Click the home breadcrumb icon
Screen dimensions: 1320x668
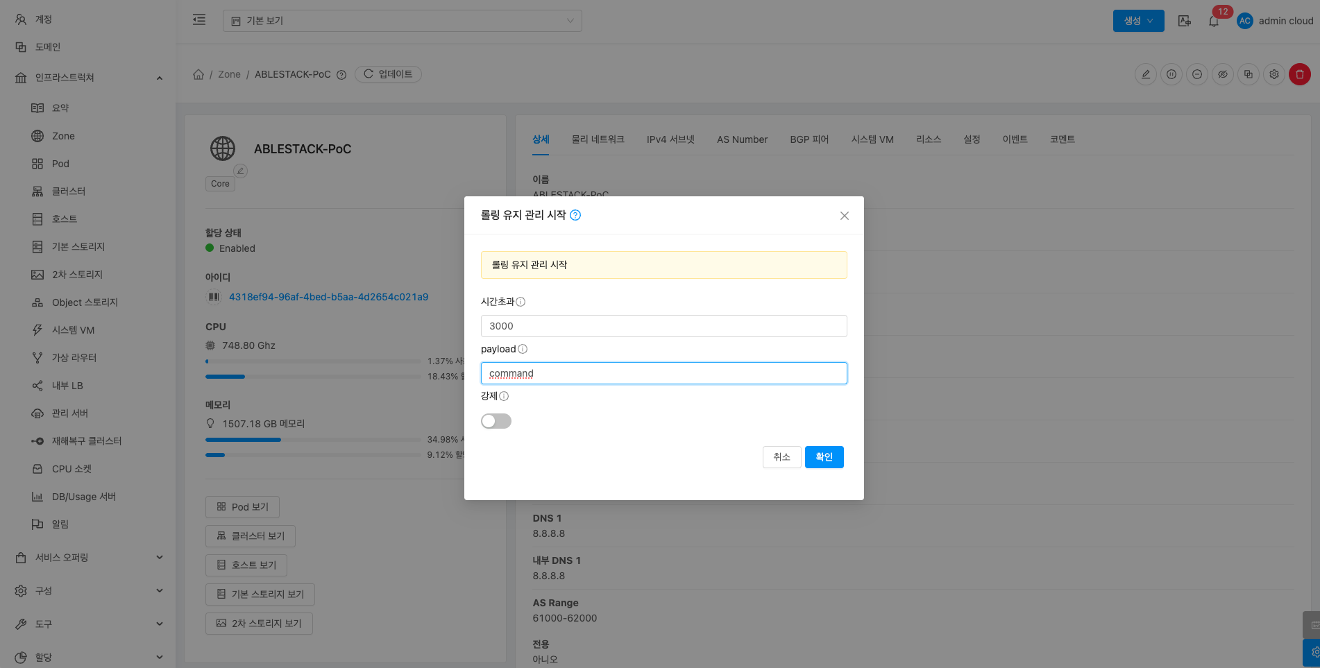click(198, 74)
